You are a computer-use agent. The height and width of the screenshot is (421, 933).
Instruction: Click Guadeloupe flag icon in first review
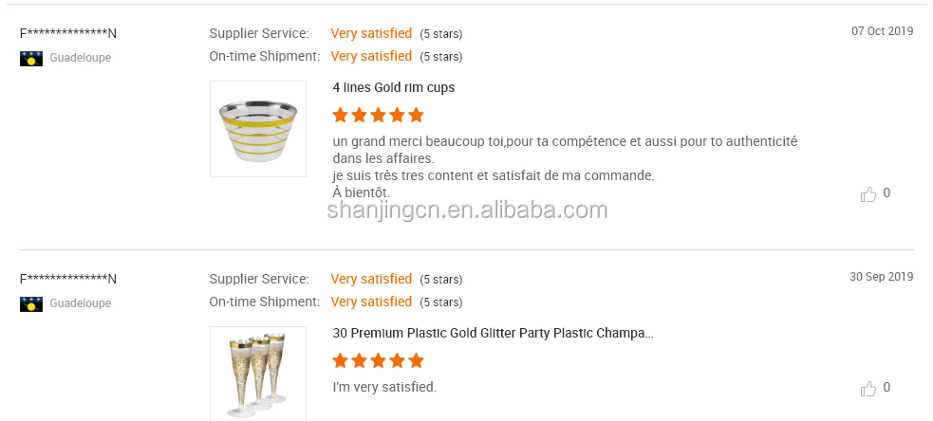tap(31, 58)
